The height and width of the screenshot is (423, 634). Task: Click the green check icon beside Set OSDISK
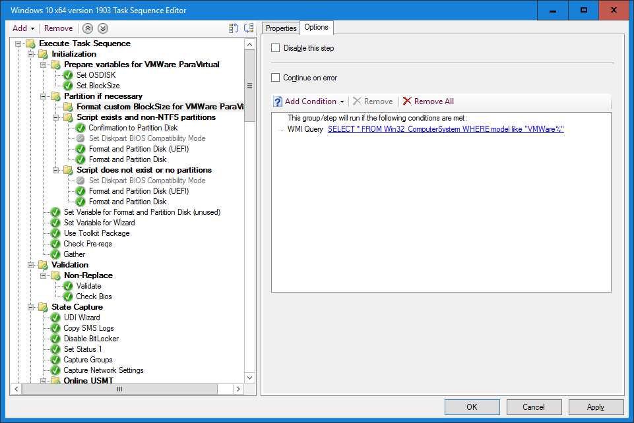pos(68,75)
